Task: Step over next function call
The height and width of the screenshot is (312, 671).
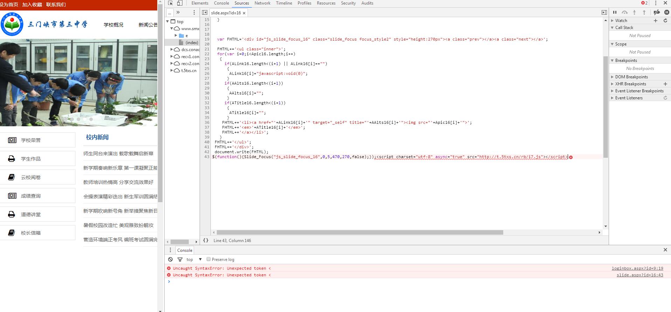Action: click(x=624, y=12)
